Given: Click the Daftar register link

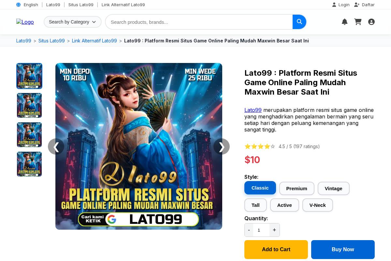Looking at the screenshot, I should click(365, 5).
